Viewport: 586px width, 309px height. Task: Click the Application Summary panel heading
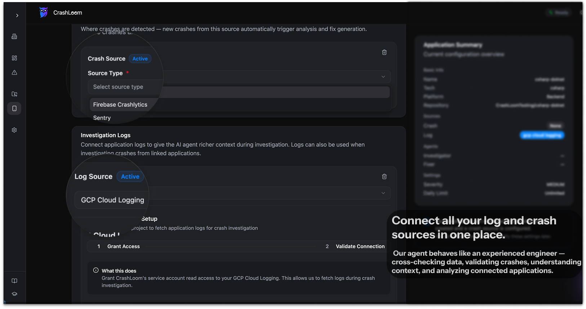coord(453,45)
